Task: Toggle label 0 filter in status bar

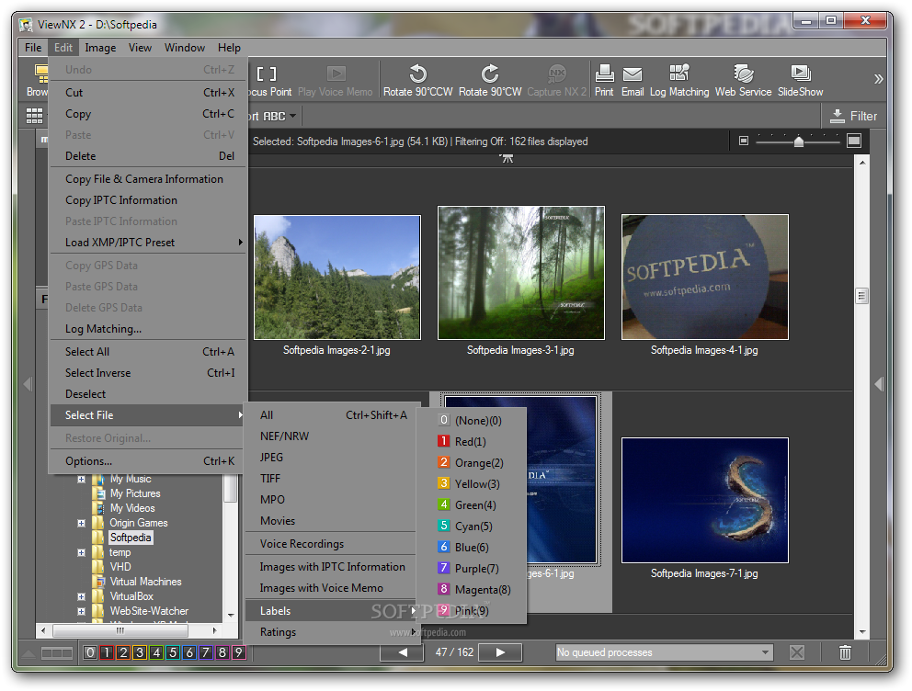Action: point(90,652)
